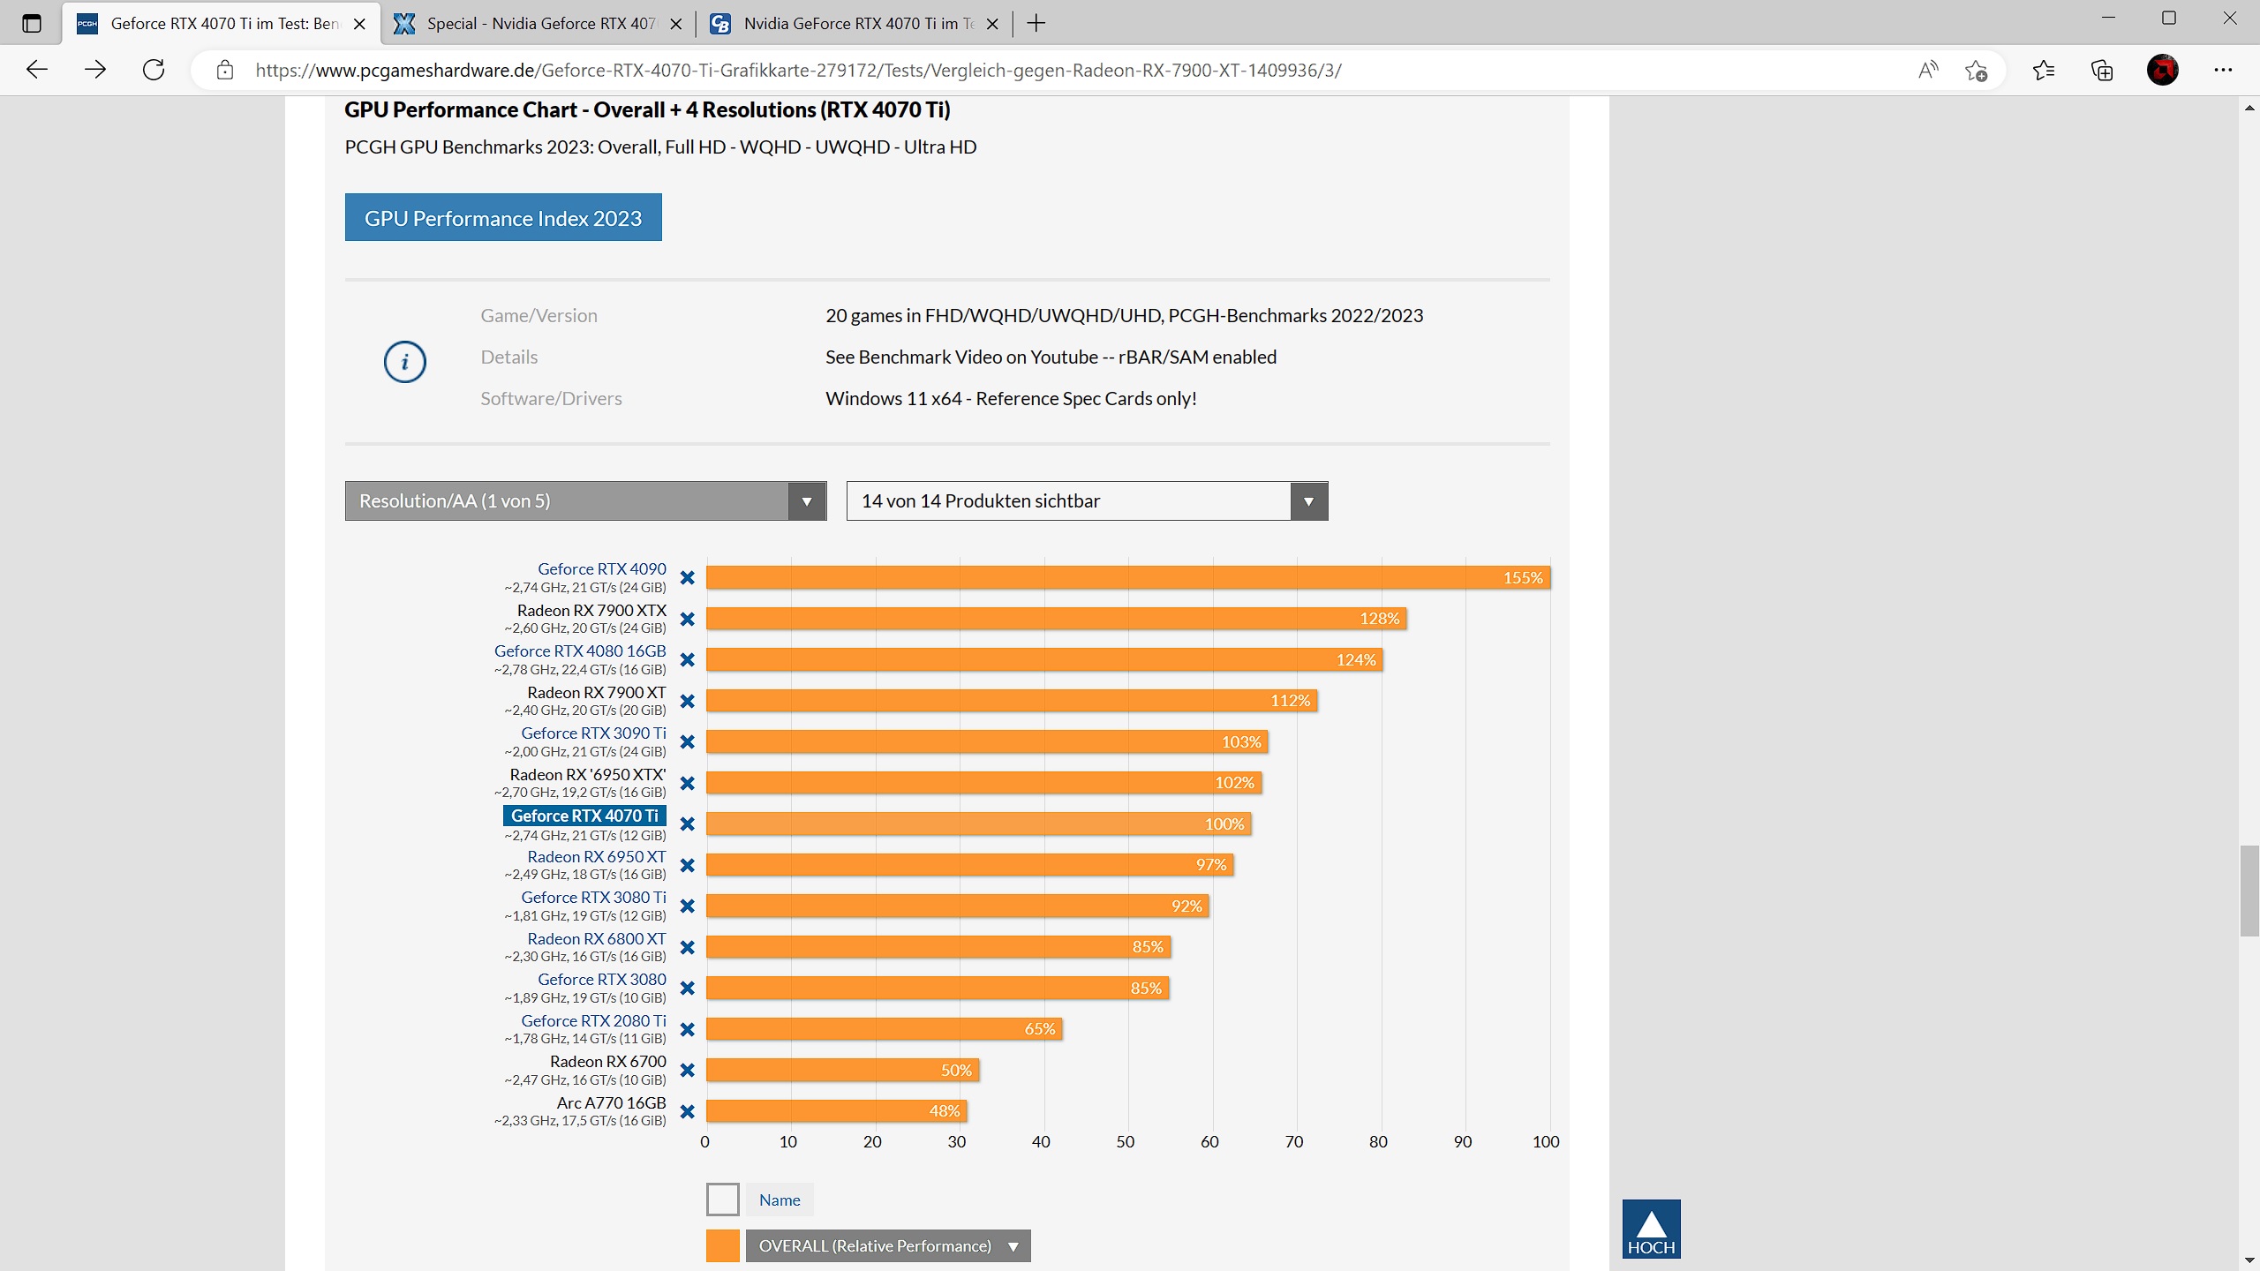Viewport: 2260px width, 1271px height.
Task: Expand the 14 von 14 Produkten sichtbar dropdown
Action: point(1087,501)
